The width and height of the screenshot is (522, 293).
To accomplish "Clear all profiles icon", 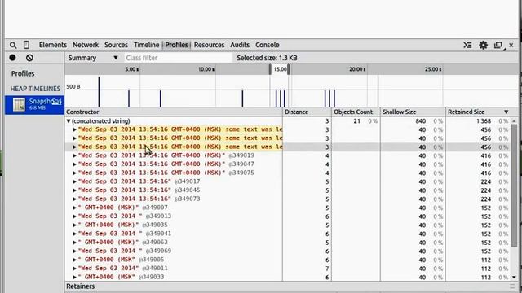I will click(29, 58).
